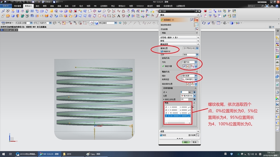This screenshot has height=157, width=280.
Task: Open the 方向 orientation dropdown
Action: coord(189,61)
